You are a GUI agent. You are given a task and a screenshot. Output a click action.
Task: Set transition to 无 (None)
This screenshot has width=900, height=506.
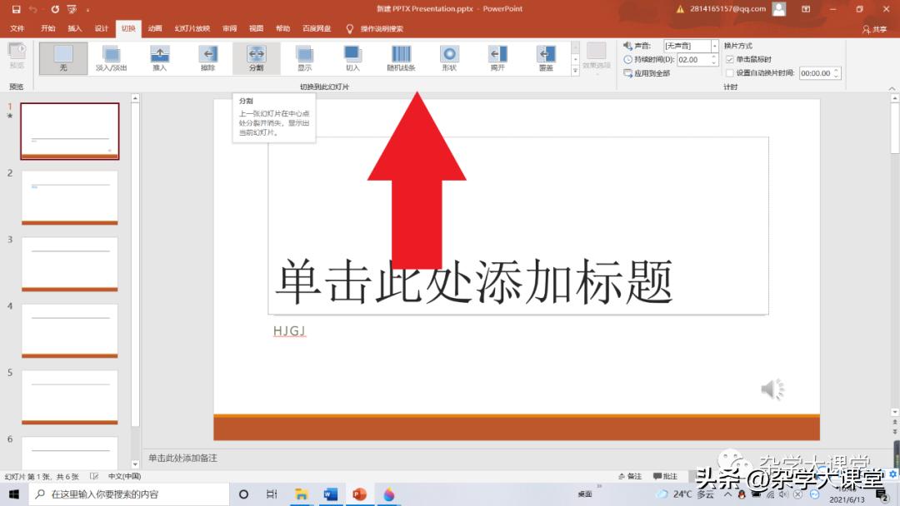62,58
